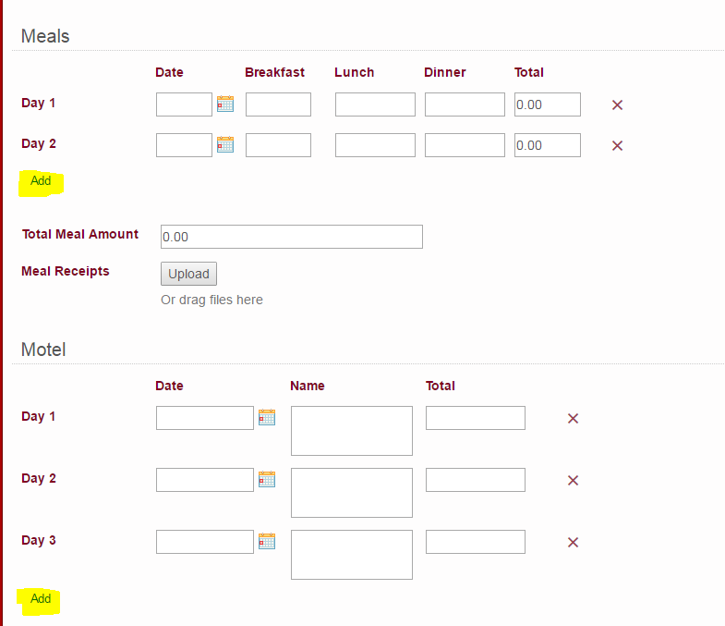The image size is (725, 626).
Task: Add another day under Motel
Action: coord(41,599)
